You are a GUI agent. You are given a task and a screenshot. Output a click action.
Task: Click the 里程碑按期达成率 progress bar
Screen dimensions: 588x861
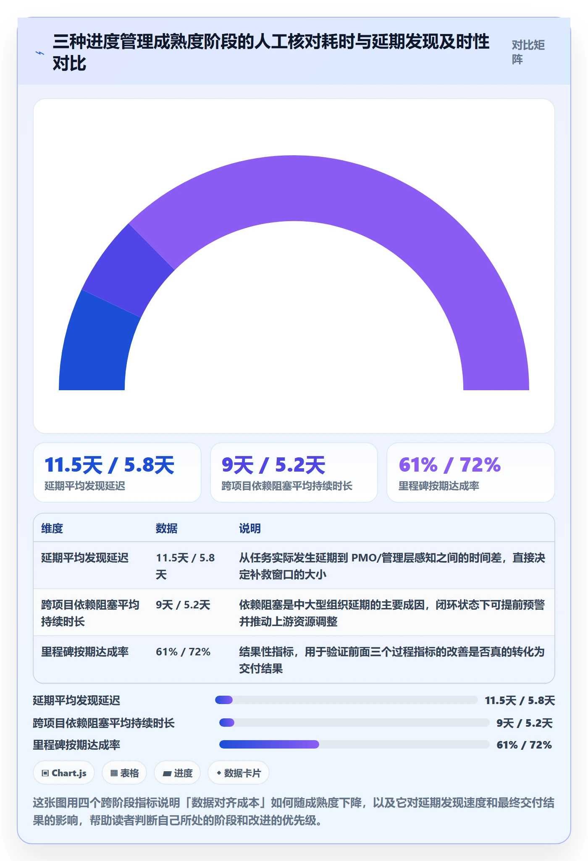pyautogui.click(x=354, y=744)
